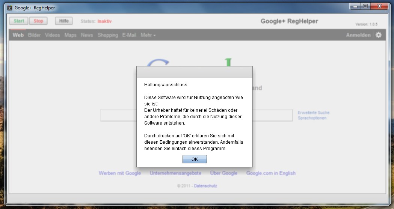Open the settings gear icon
Viewport: 394px width, 209px height.
(x=379, y=35)
